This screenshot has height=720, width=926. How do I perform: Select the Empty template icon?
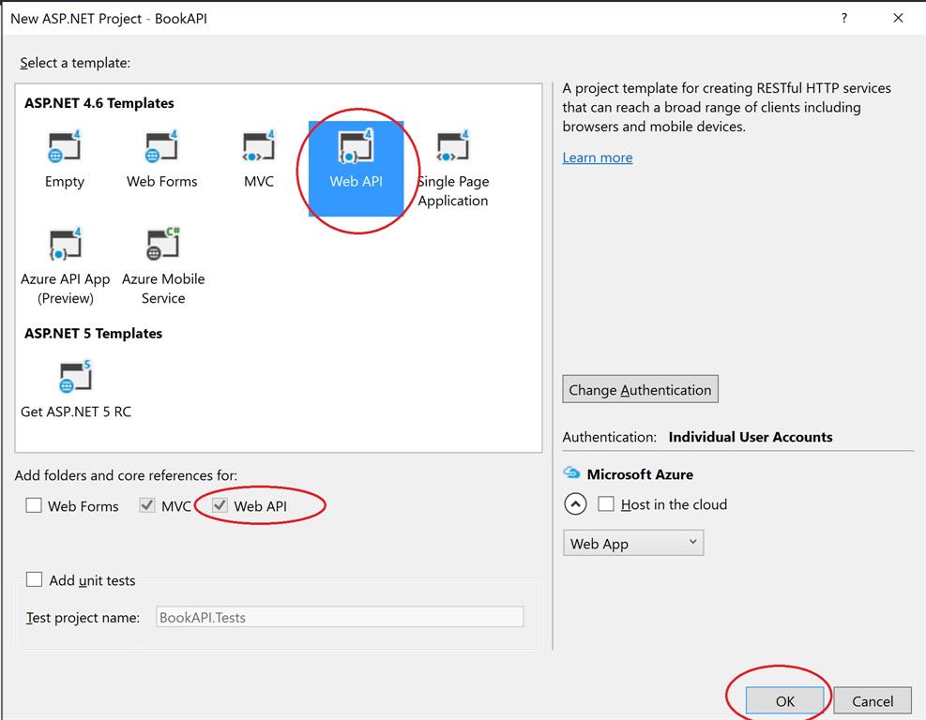pos(65,148)
